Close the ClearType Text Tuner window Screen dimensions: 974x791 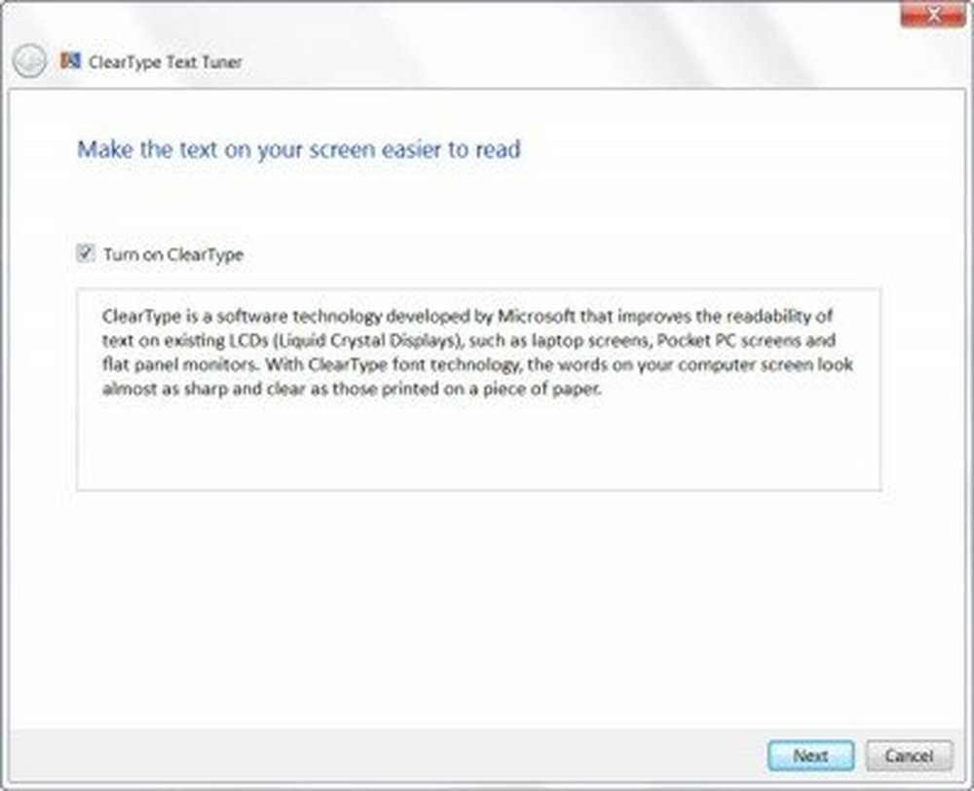pyautogui.click(x=934, y=15)
